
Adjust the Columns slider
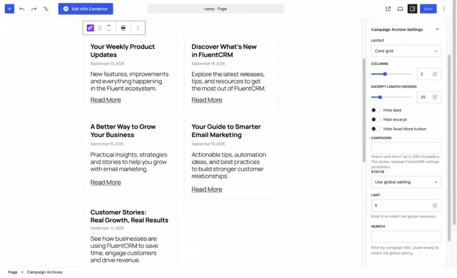385,74
